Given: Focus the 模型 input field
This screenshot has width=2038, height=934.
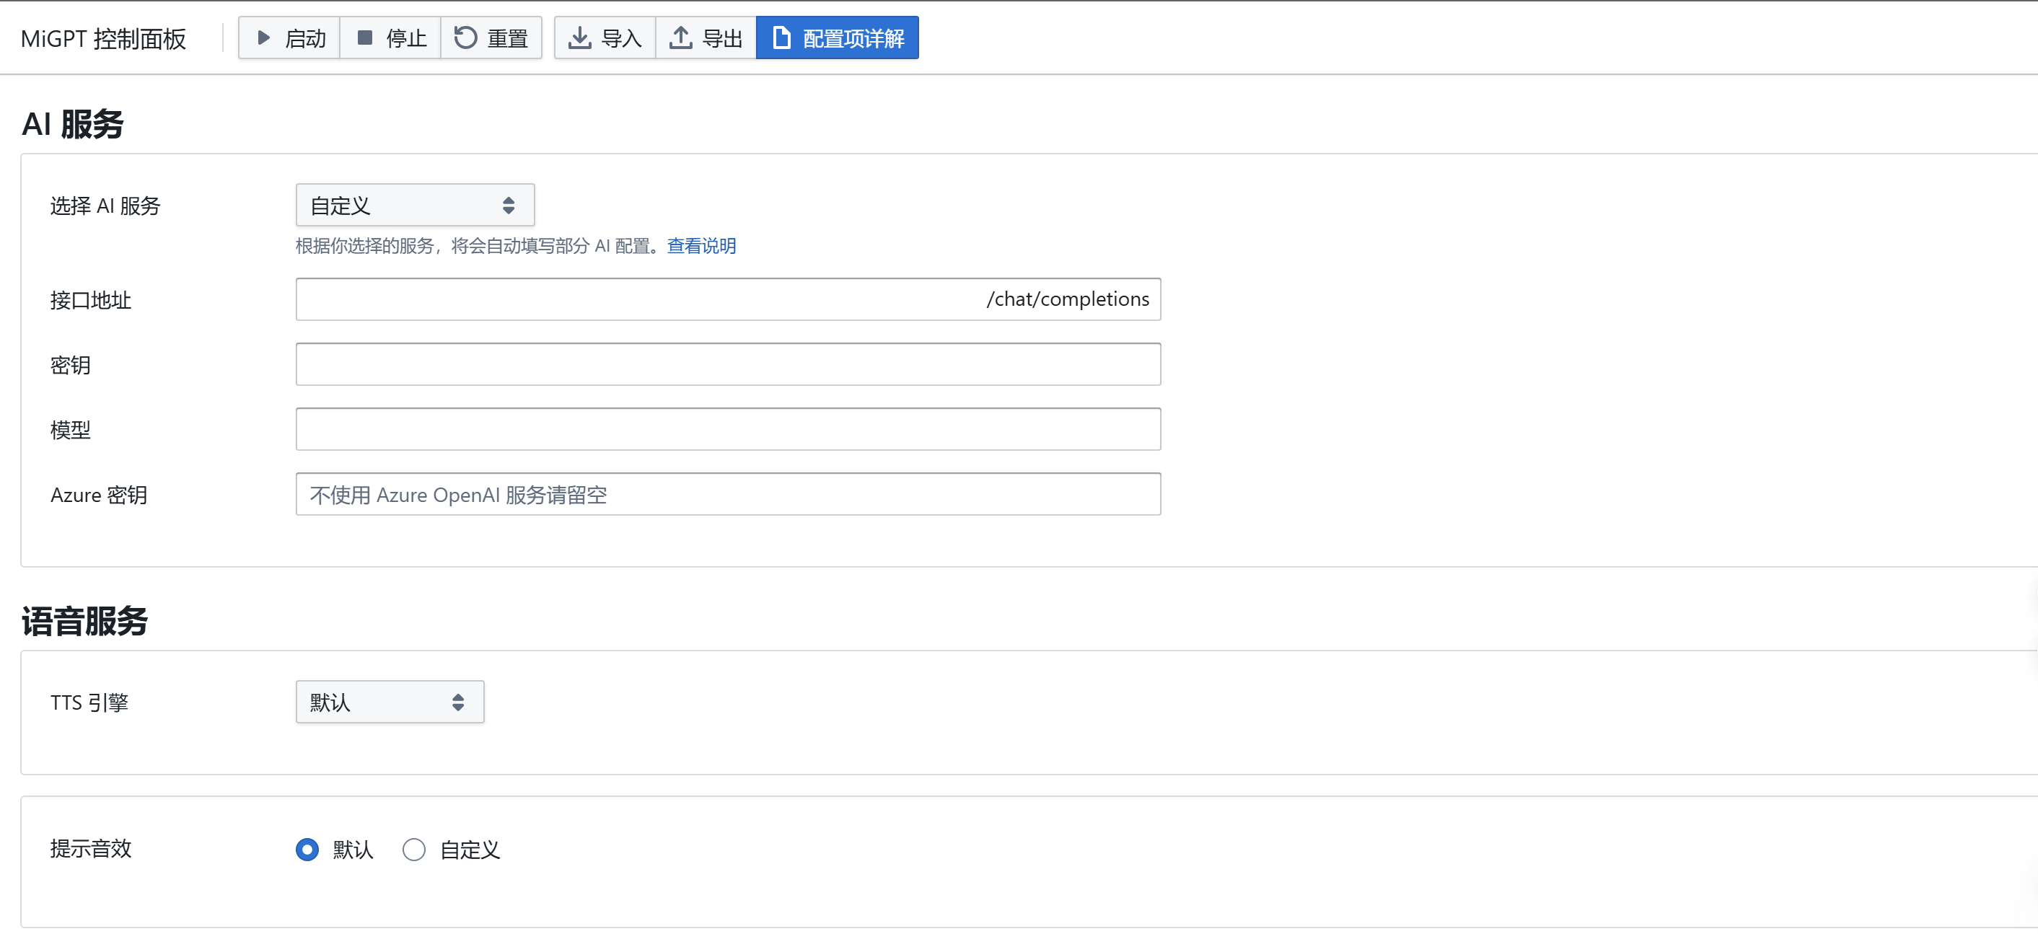Looking at the screenshot, I should click(728, 428).
